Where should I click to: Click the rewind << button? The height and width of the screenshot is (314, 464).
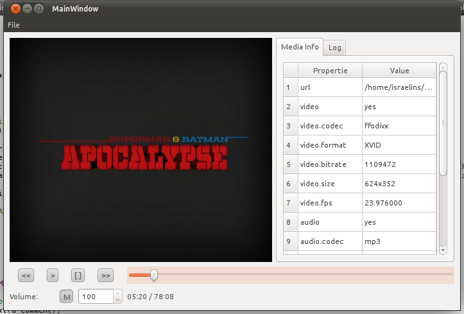point(26,275)
